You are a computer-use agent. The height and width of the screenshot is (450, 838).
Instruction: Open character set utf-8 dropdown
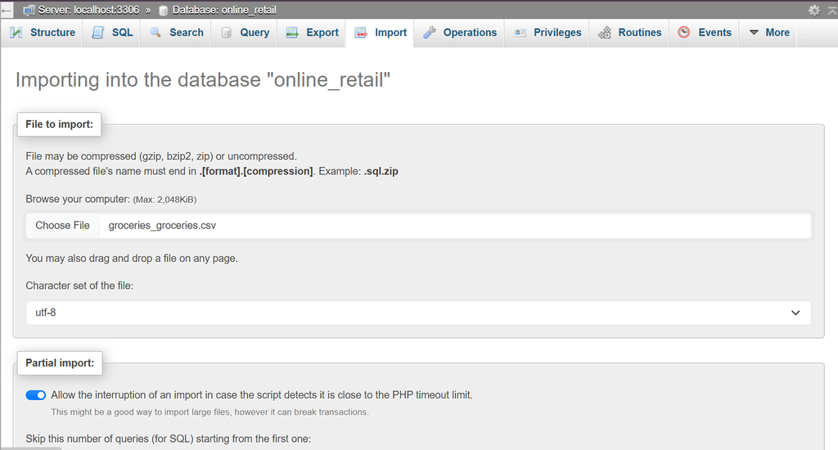[418, 313]
